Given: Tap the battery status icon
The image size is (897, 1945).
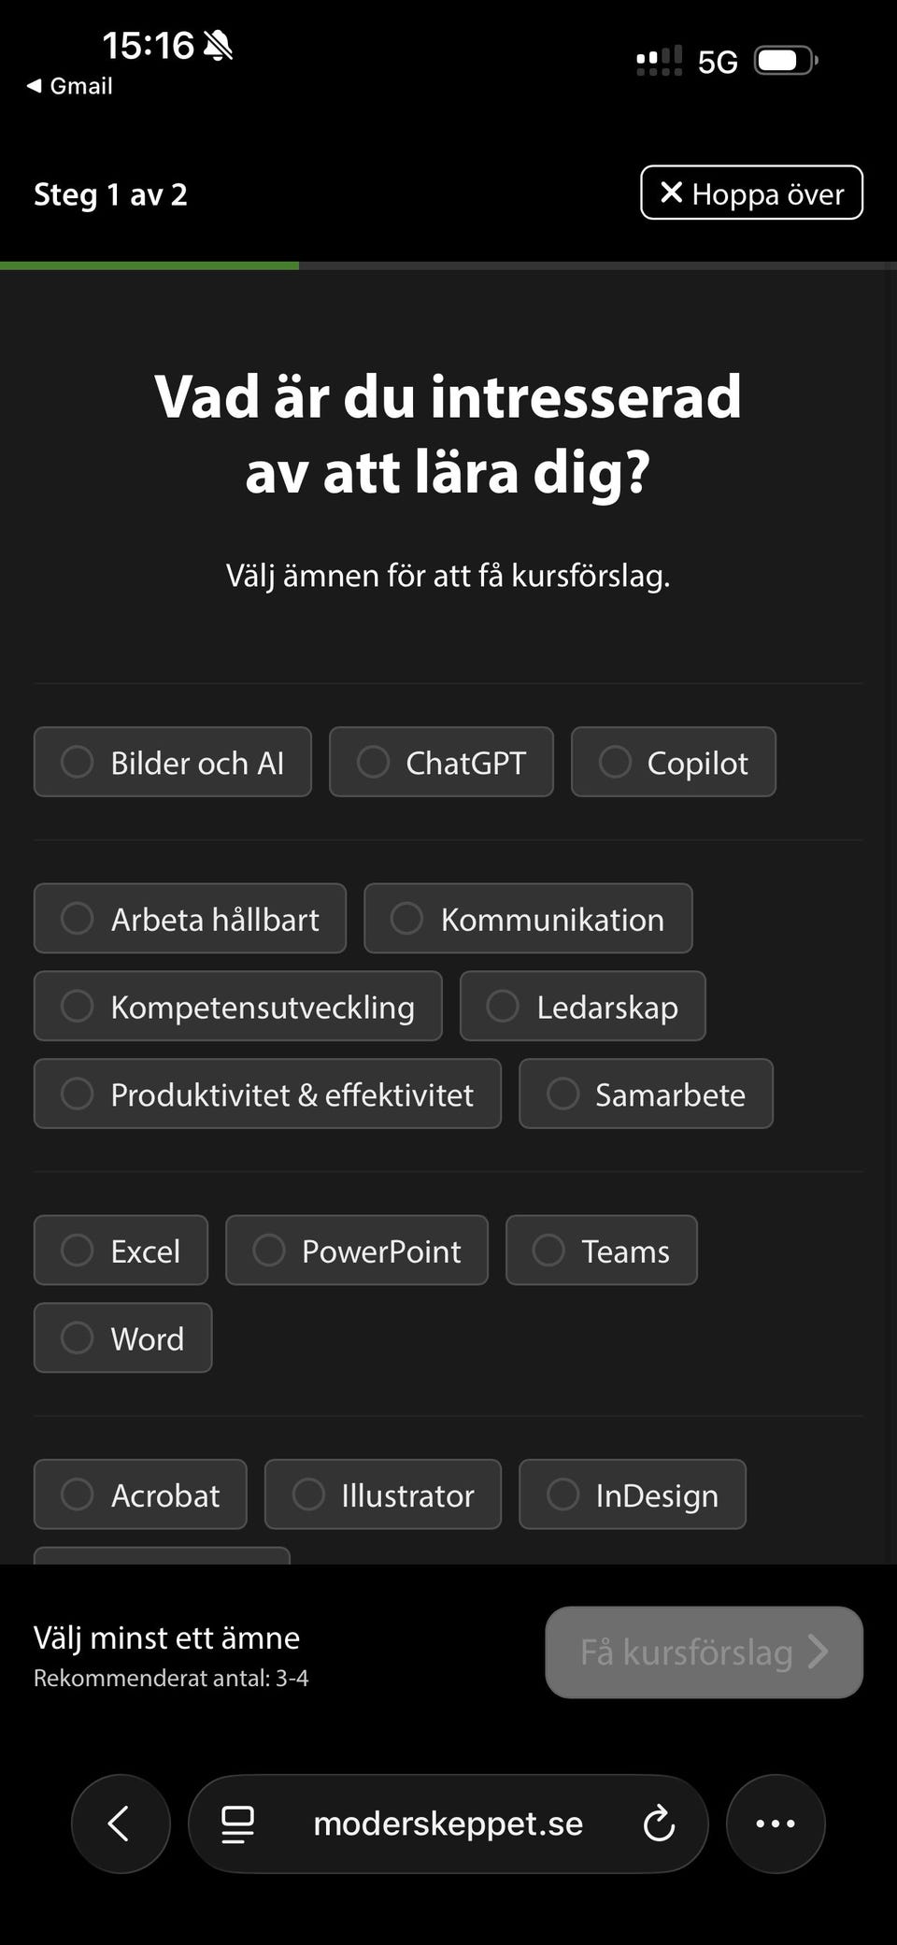Looking at the screenshot, I should [x=785, y=62].
